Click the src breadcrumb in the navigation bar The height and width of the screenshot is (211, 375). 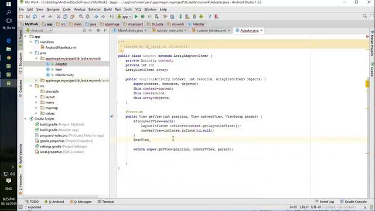coord(63,24)
